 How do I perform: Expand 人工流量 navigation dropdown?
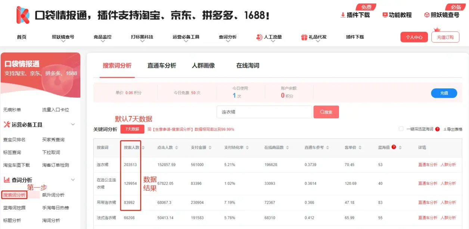(273, 42)
